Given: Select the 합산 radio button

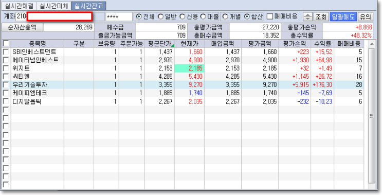Looking at the screenshot, I should click(x=247, y=16).
